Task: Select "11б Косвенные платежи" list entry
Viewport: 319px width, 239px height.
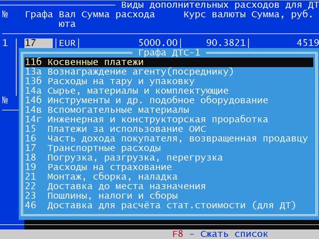Action: 169,62
